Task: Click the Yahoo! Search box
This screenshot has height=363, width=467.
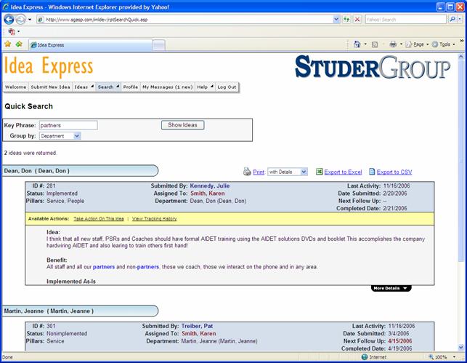Action: [x=405, y=20]
